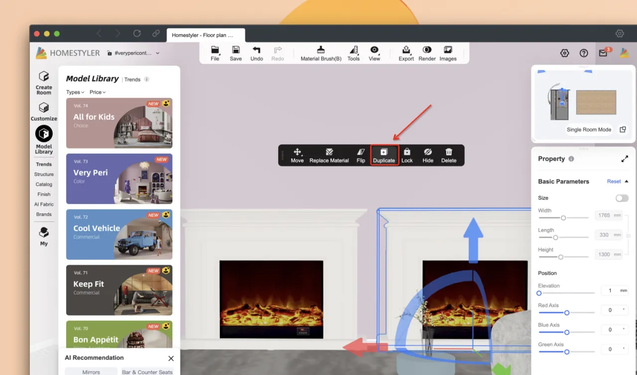The height and width of the screenshot is (375, 637).
Task: Expand the Types filter dropdown
Action: [x=75, y=92]
